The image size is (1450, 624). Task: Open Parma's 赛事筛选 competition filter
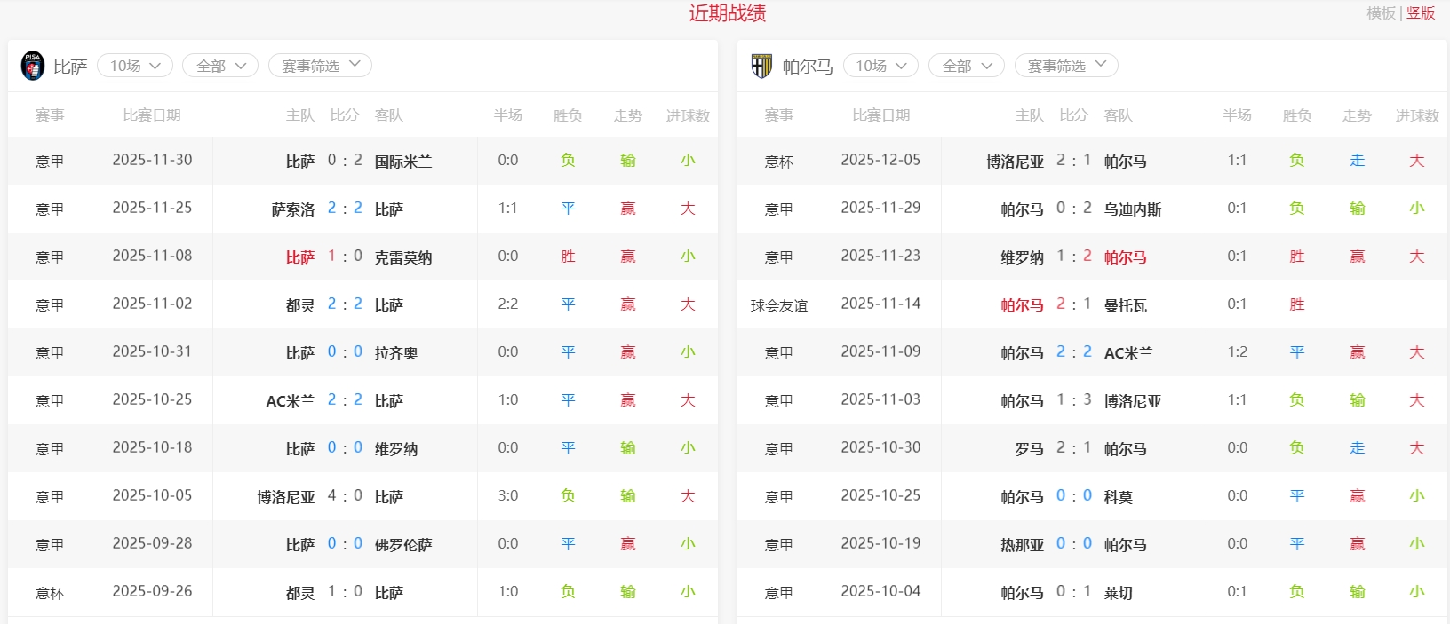1066,66
